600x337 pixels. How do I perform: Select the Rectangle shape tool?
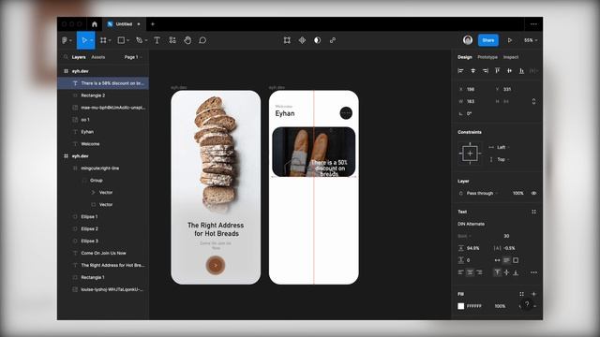[x=121, y=40]
